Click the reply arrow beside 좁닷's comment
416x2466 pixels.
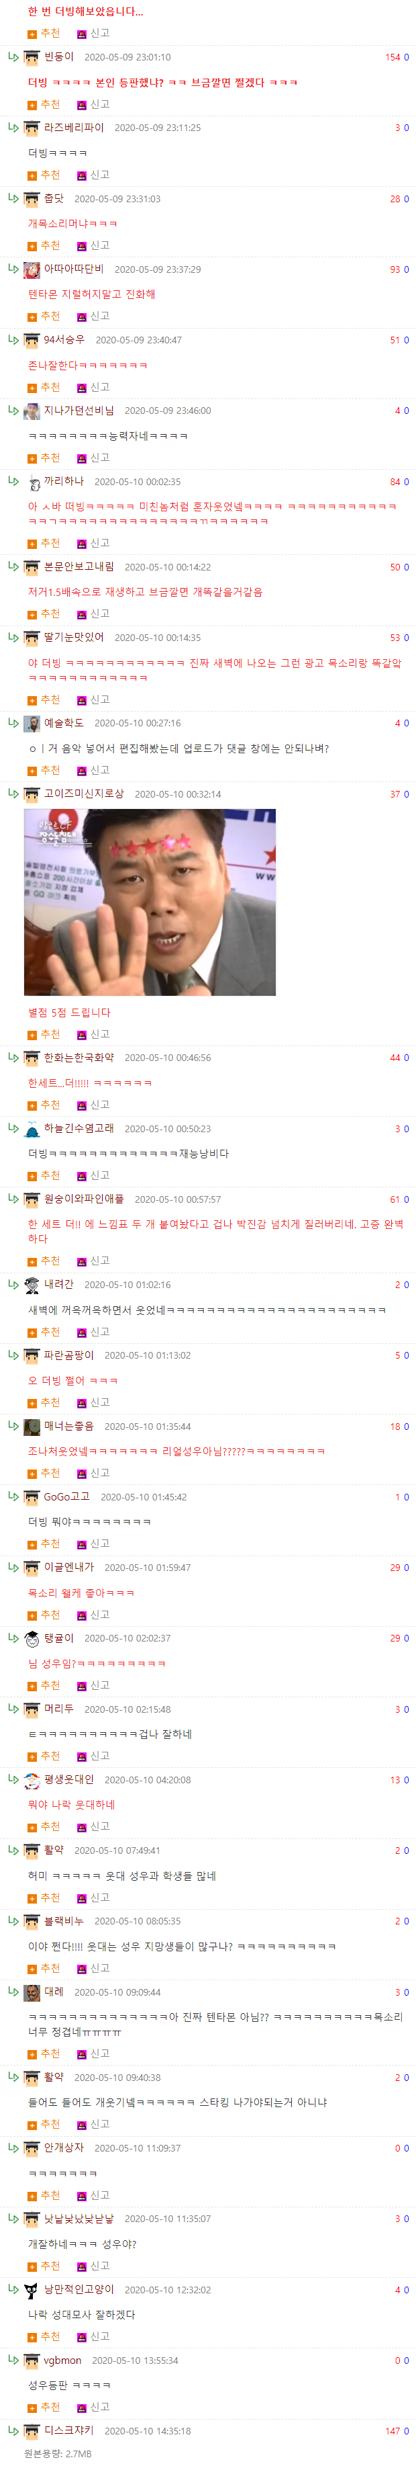tap(13, 198)
